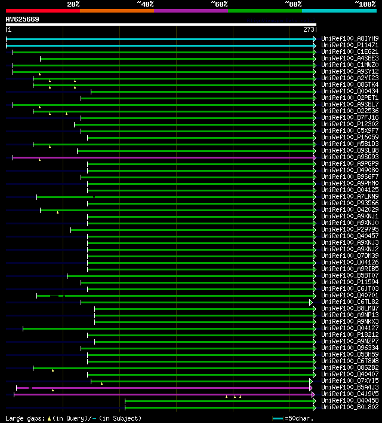Open the UniRef100_P29795 entry
Viewport: 382px width, 423px height.
click(x=350, y=229)
